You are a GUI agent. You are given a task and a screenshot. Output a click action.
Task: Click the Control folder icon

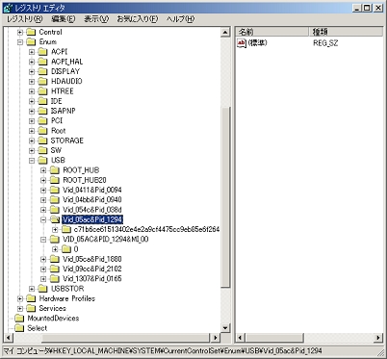coord(31,32)
